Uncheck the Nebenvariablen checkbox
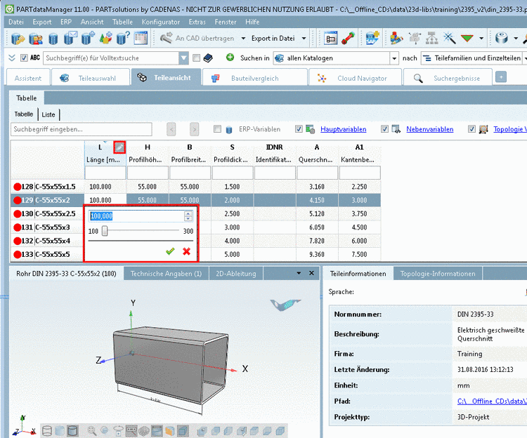Viewport: 527px width, 438px height. pyautogui.click(x=384, y=129)
